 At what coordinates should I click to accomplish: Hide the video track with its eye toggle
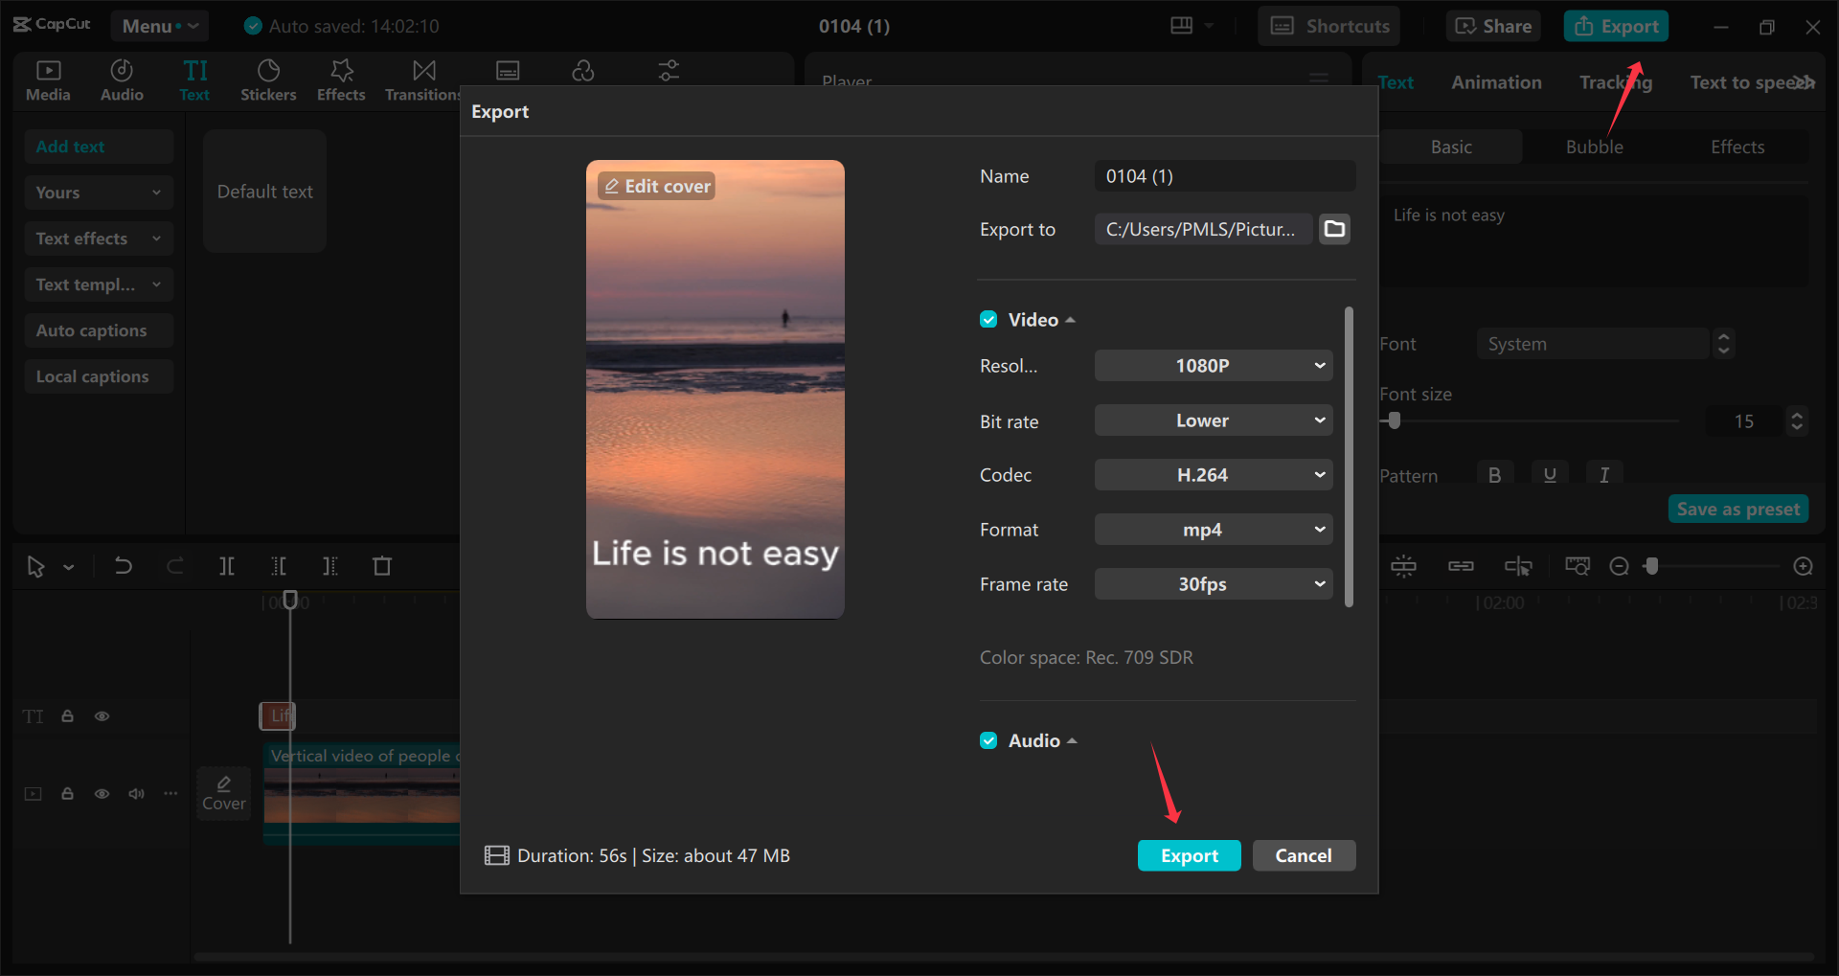[x=102, y=794]
